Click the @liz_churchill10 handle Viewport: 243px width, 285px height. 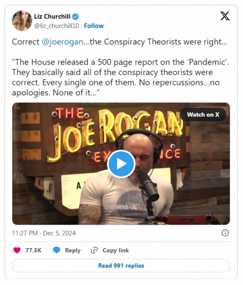pos(57,26)
